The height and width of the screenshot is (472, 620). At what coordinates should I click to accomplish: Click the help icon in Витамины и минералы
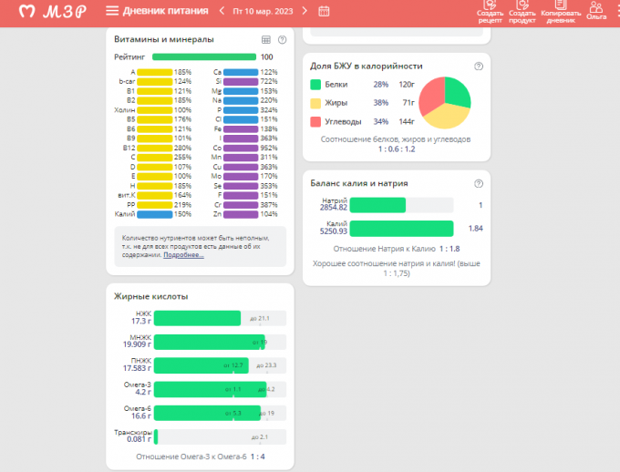point(282,40)
